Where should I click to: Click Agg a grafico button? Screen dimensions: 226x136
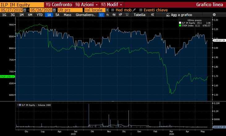click(x=179, y=15)
